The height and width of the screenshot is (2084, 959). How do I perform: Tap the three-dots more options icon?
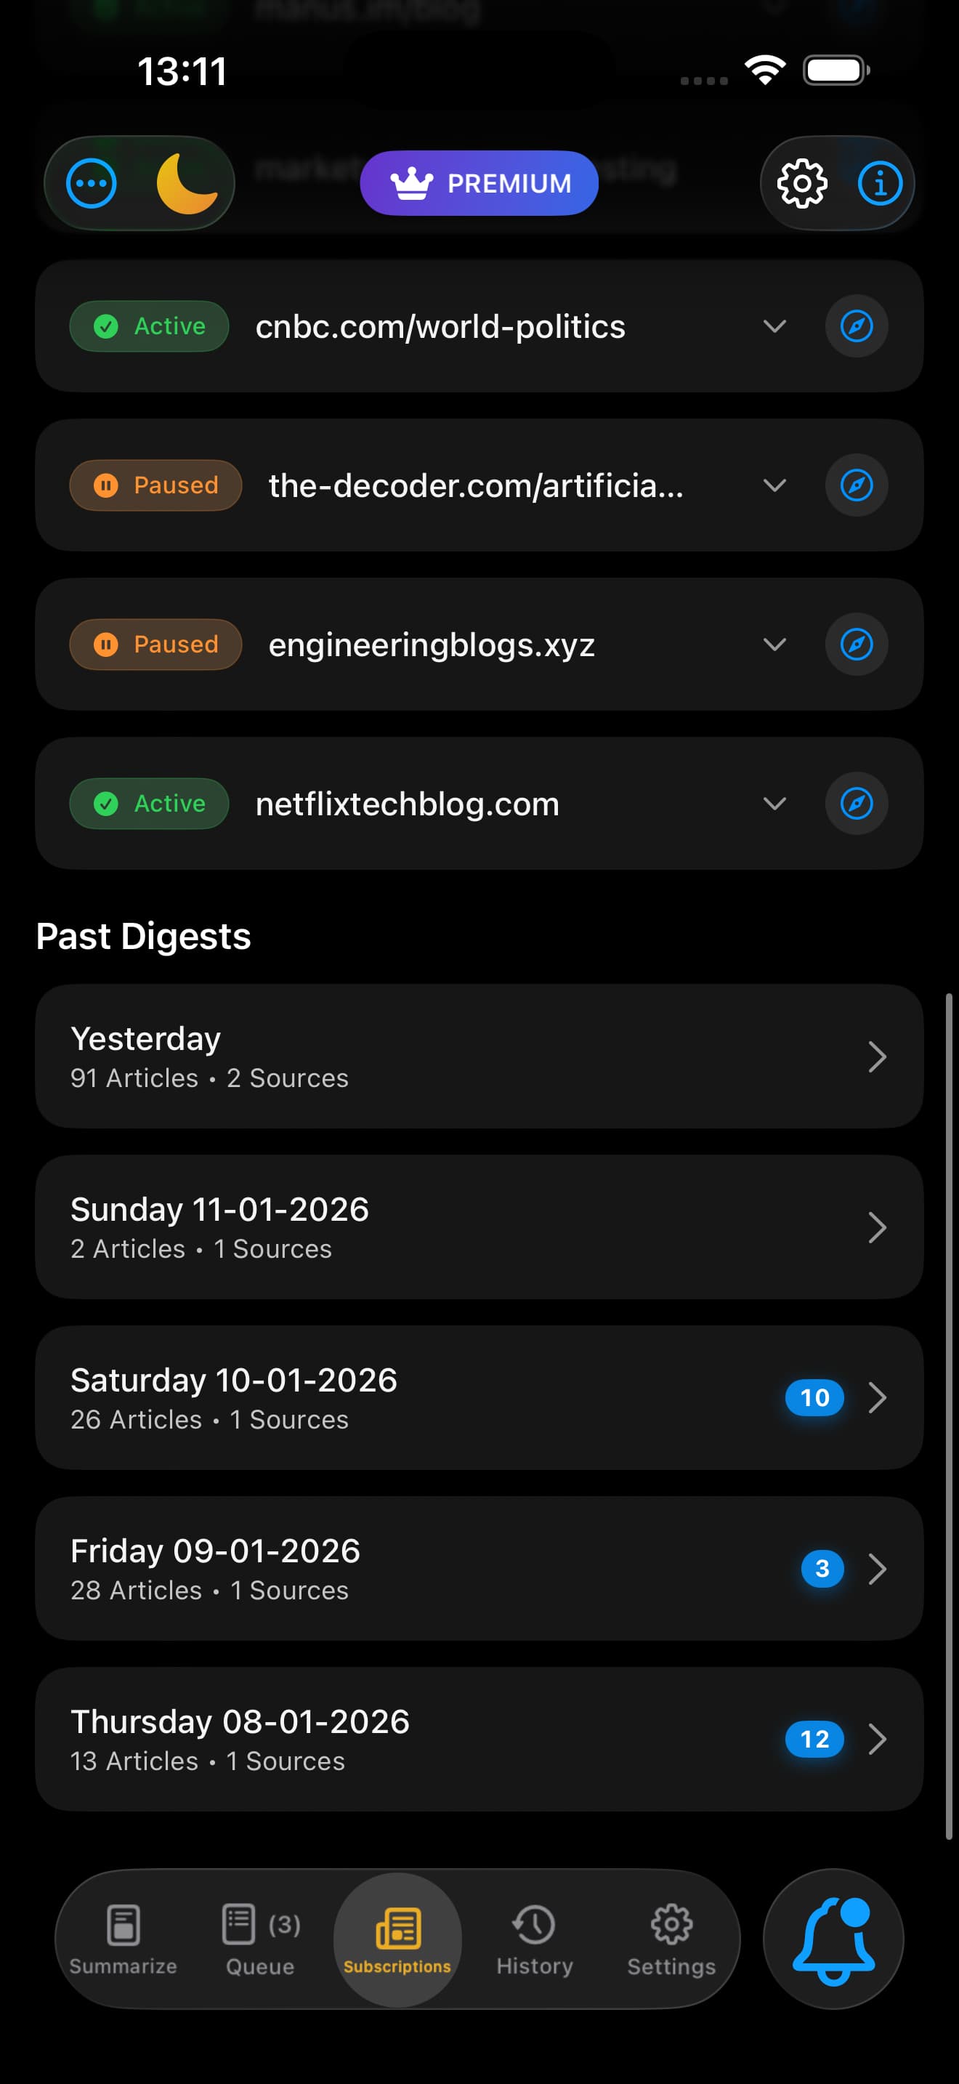[92, 184]
